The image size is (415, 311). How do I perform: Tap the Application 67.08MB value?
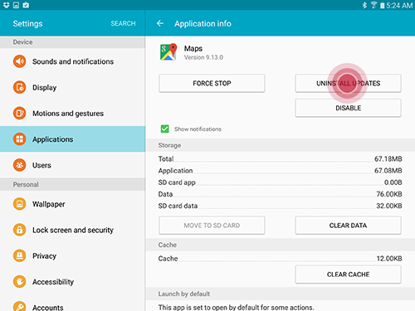pyautogui.click(x=388, y=171)
